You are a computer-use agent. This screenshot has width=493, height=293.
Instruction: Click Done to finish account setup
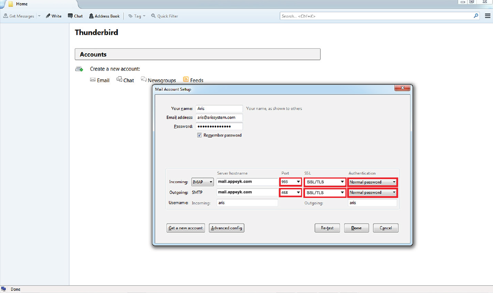click(357, 228)
